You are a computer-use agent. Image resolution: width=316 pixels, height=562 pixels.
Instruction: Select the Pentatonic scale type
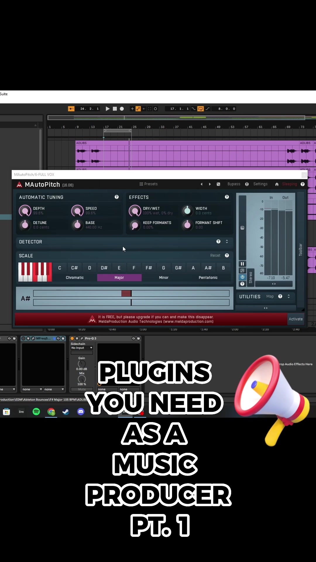point(208,277)
